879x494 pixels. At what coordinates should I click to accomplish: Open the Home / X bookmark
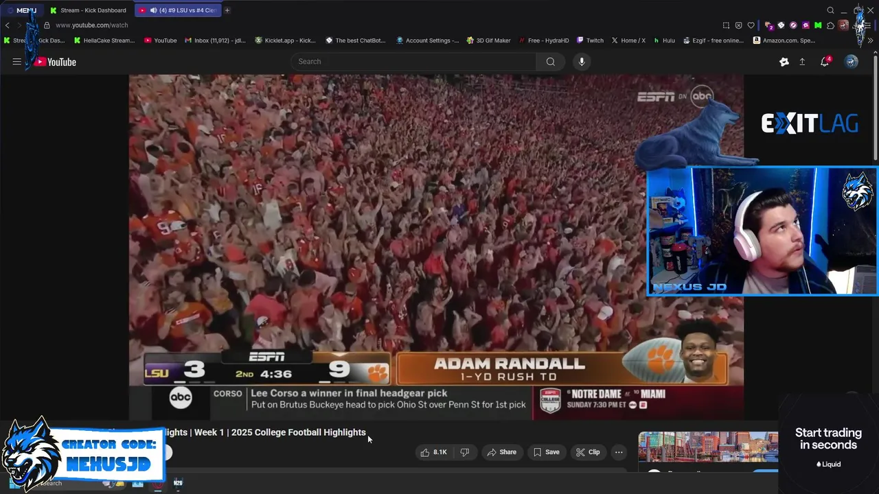click(628, 40)
